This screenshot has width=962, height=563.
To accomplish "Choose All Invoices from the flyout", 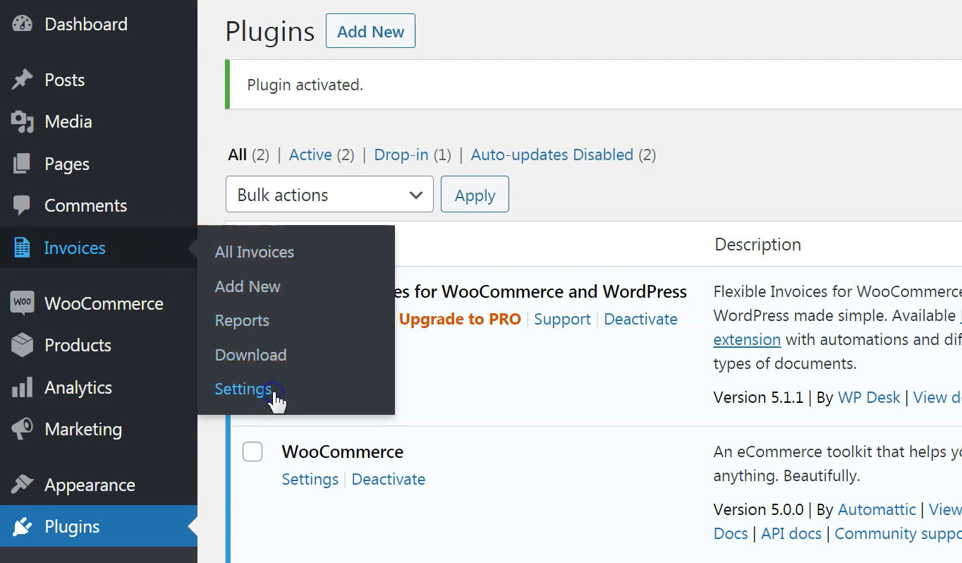I will tap(255, 252).
